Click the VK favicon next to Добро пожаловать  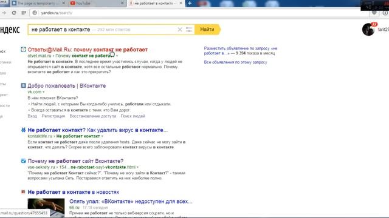click(x=23, y=85)
